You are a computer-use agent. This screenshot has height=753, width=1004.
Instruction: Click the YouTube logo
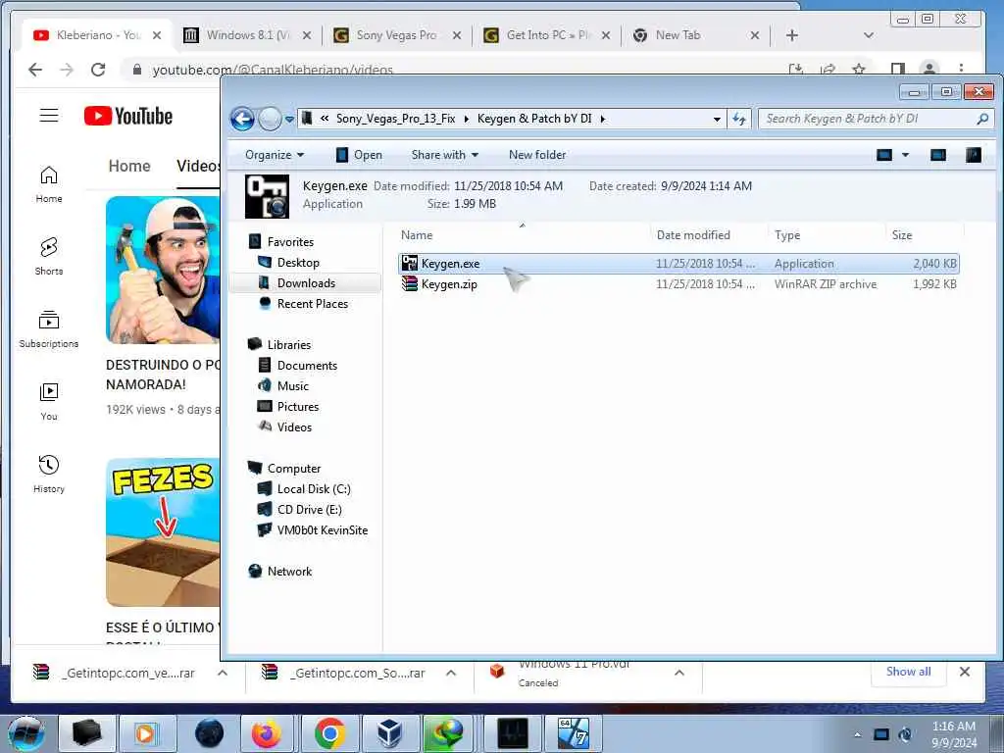(128, 116)
